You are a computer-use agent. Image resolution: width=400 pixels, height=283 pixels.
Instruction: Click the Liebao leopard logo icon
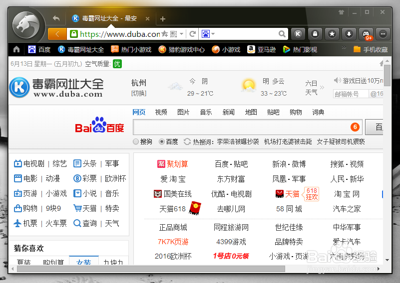click(x=26, y=24)
